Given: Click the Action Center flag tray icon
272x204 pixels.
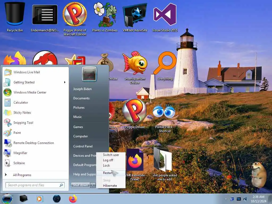Looking at the screenshot, I should click(x=232, y=199).
